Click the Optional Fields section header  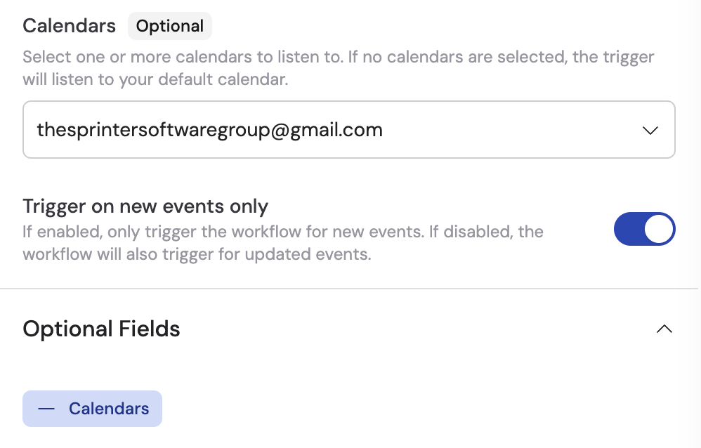click(x=101, y=329)
